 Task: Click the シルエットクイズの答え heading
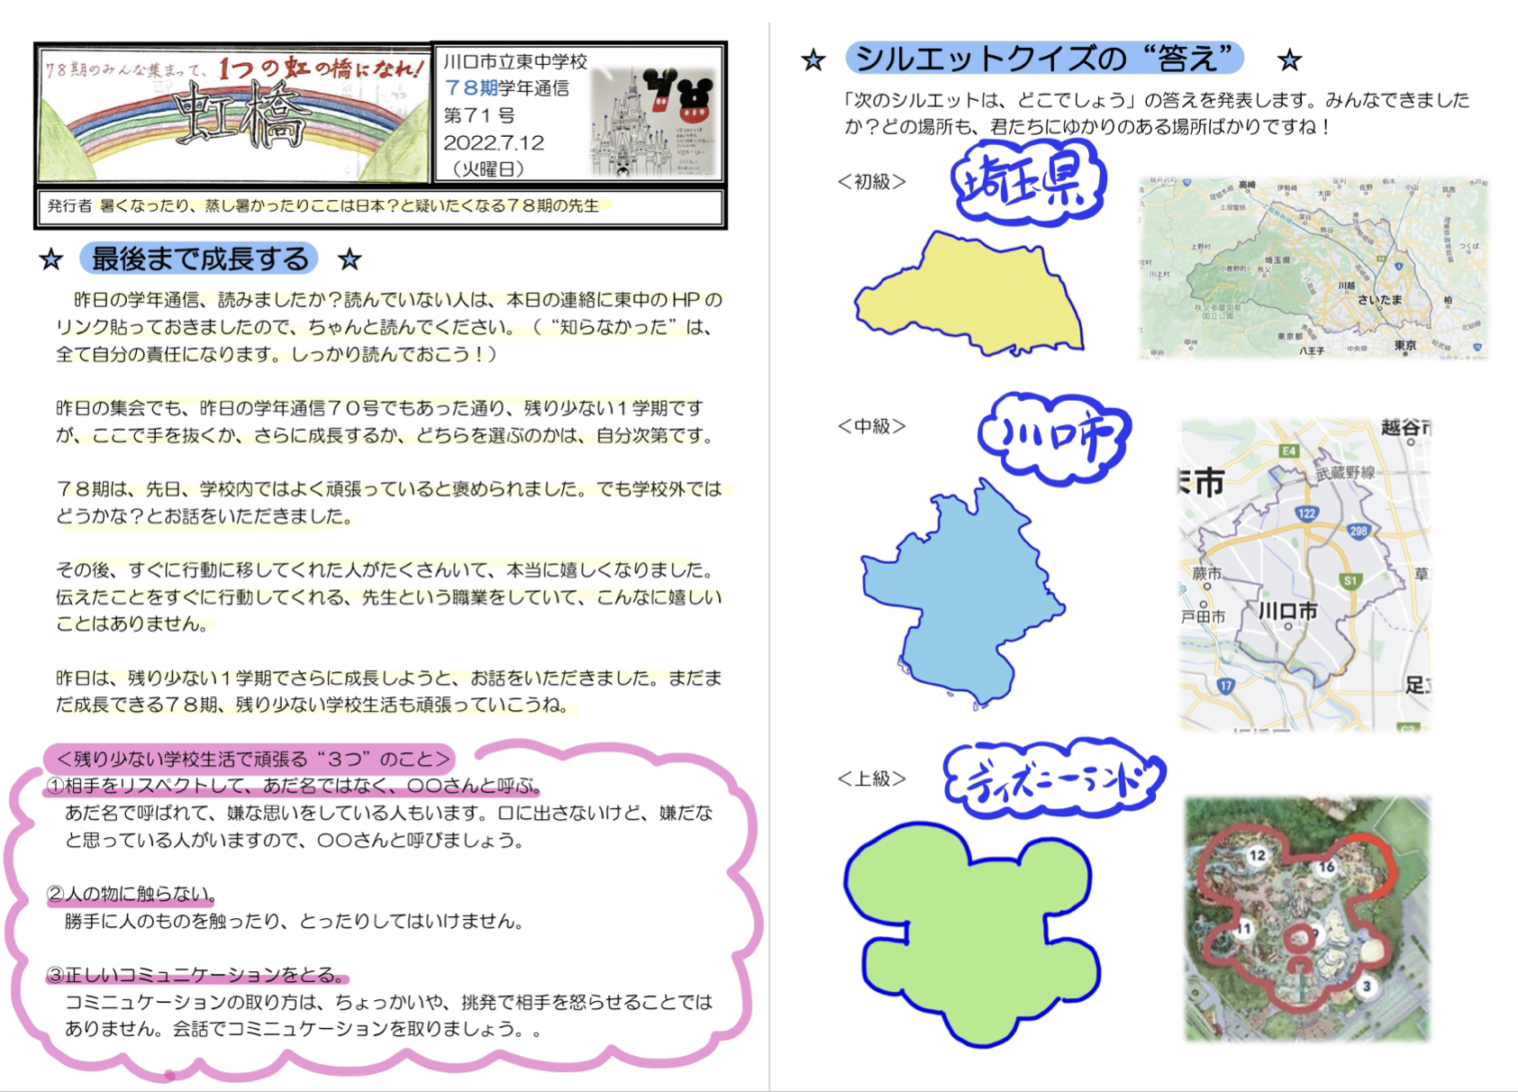click(1045, 59)
